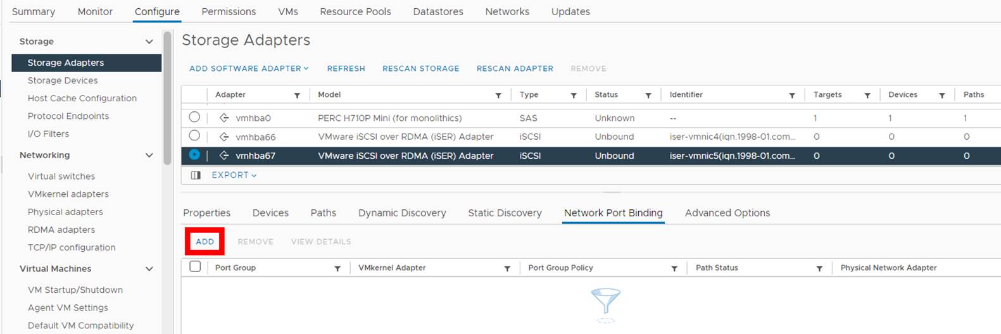Screen dimensions: 1001x334
Task: Open RDMA adapters in sidebar
Action: coord(61,230)
